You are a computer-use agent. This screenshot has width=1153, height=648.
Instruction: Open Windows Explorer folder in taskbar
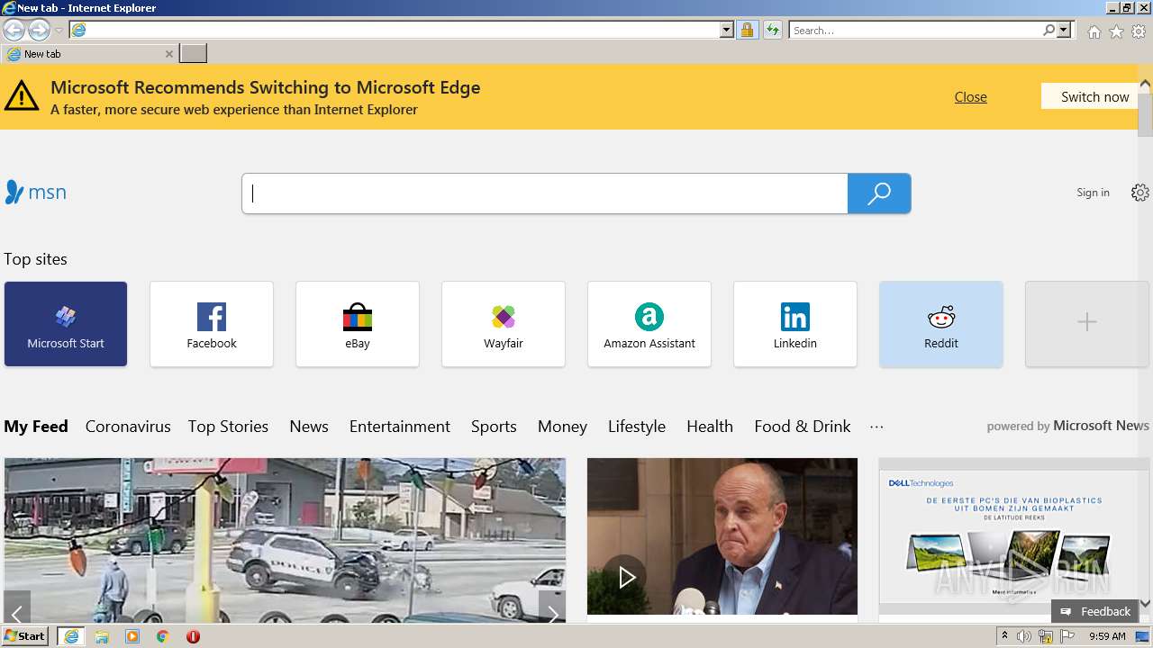(x=102, y=636)
